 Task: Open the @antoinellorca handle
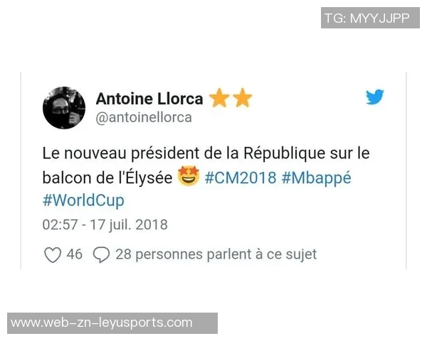tap(144, 117)
